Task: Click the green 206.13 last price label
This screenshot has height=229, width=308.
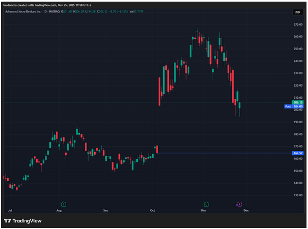Action: click(298, 103)
